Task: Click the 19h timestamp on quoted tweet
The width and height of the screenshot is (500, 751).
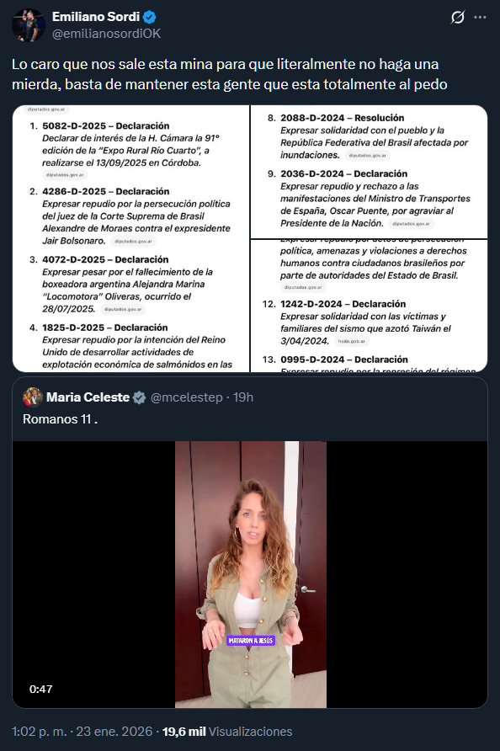Action: pyautogui.click(x=243, y=397)
